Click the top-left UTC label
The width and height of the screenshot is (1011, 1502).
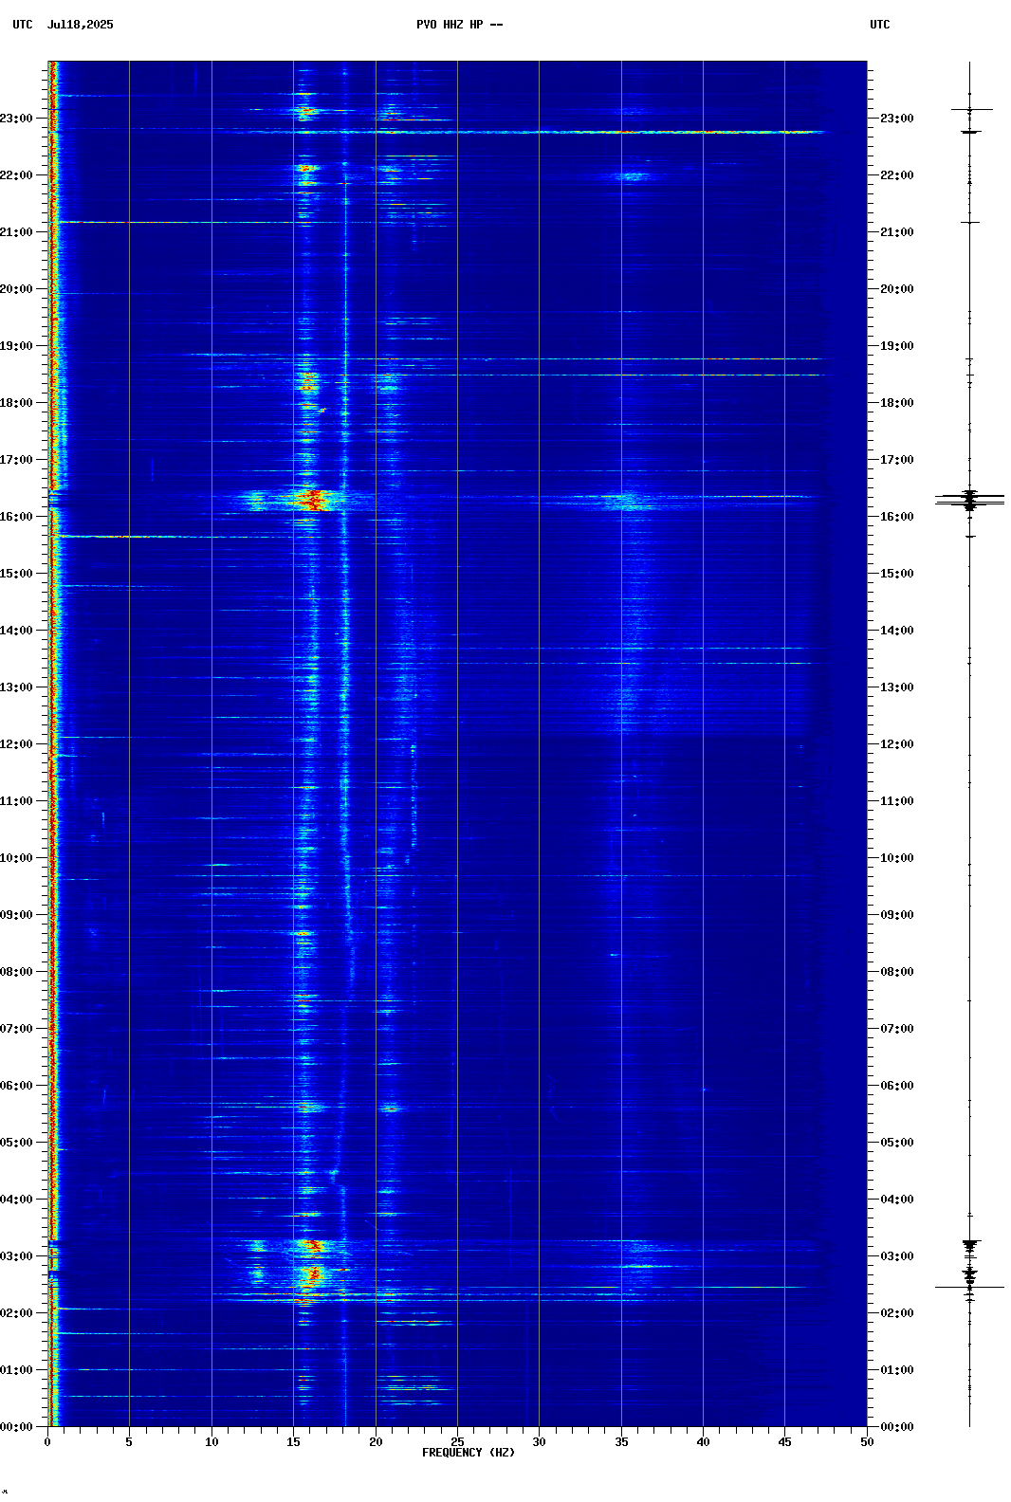(x=23, y=25)
